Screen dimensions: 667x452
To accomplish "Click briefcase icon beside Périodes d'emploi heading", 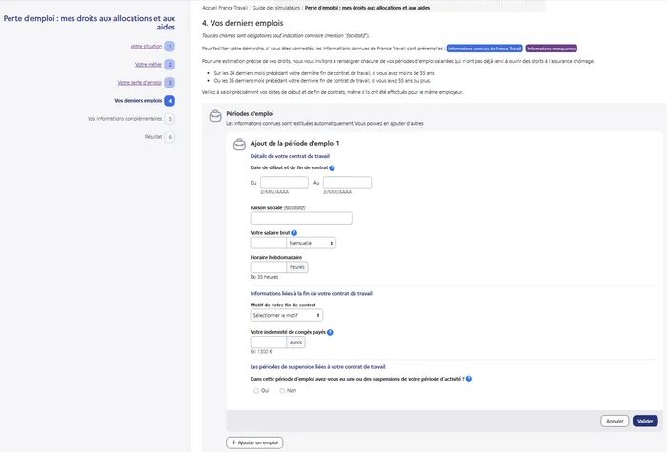I will (x=215, y=115).
